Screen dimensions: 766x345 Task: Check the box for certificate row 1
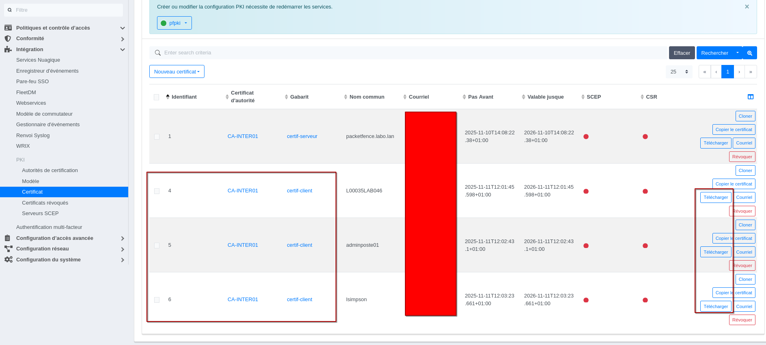157,137
